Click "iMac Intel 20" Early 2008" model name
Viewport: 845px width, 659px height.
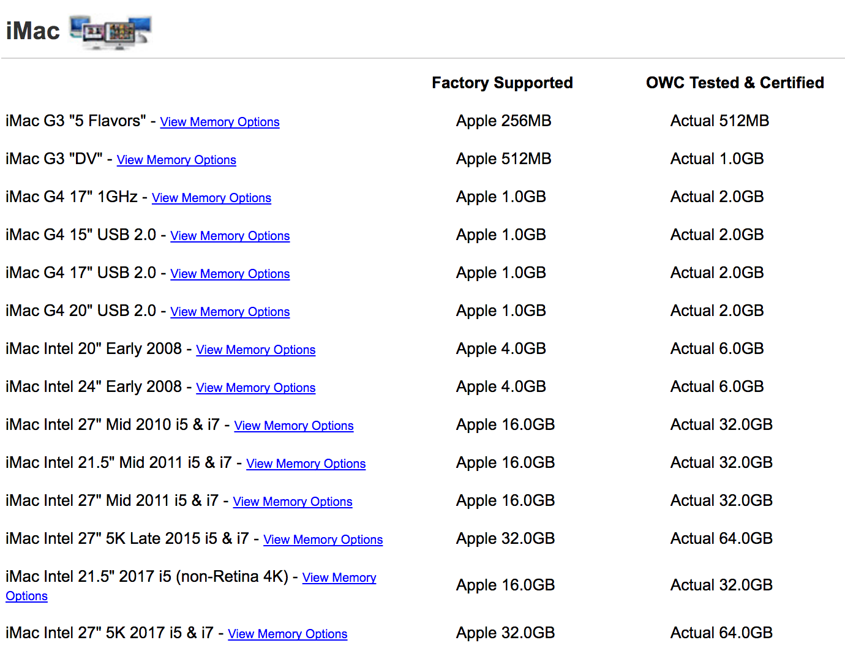click(94, 349)
